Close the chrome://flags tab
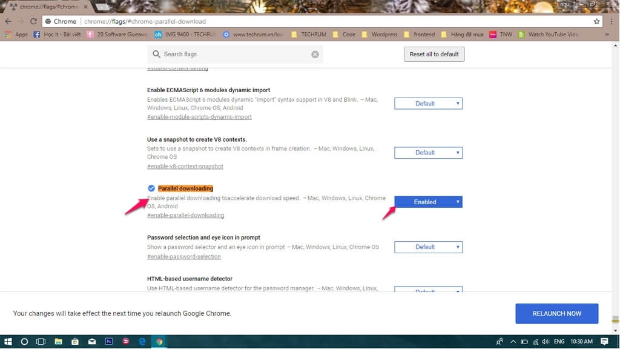This screenshot has width=620, height=349. tap(85, 7)
